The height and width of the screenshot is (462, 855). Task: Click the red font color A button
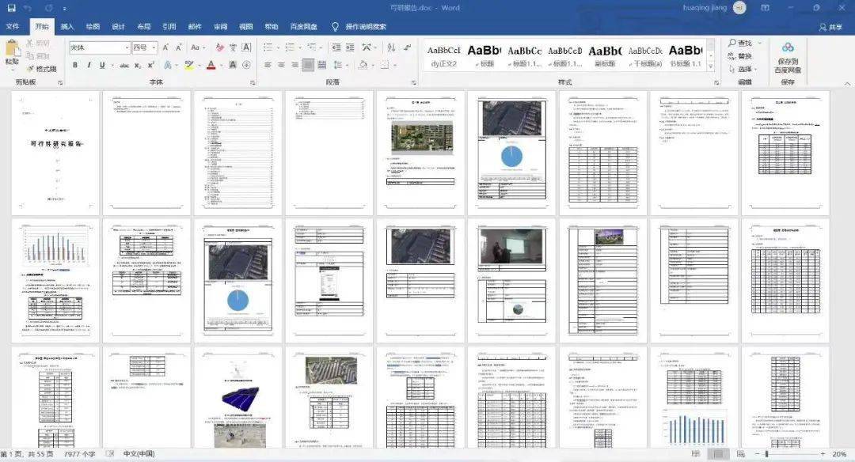tap(211, 66)
